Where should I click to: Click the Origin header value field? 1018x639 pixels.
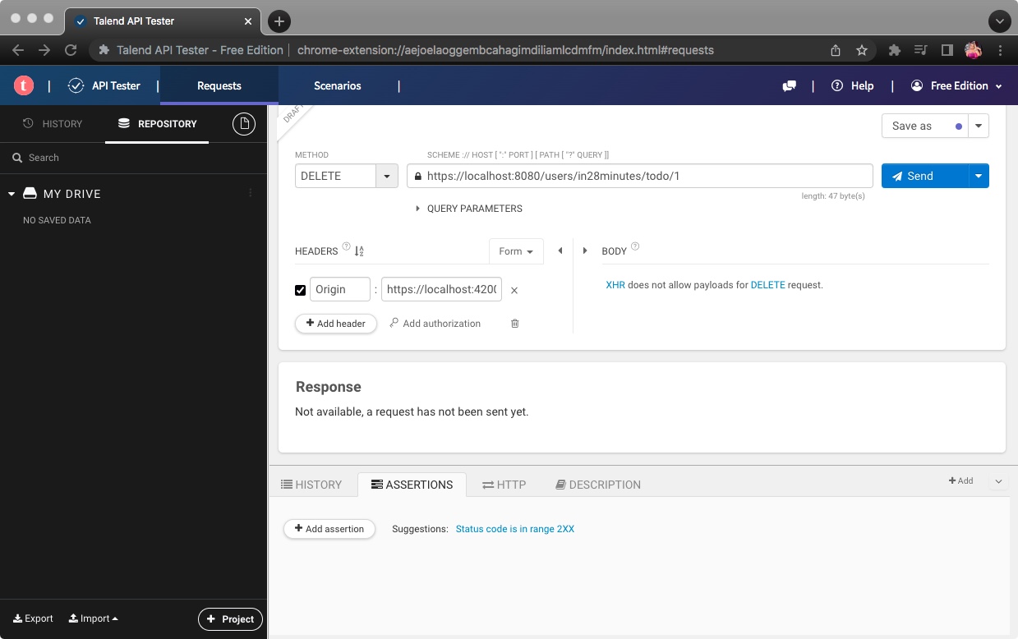click(x=442, y=289)
